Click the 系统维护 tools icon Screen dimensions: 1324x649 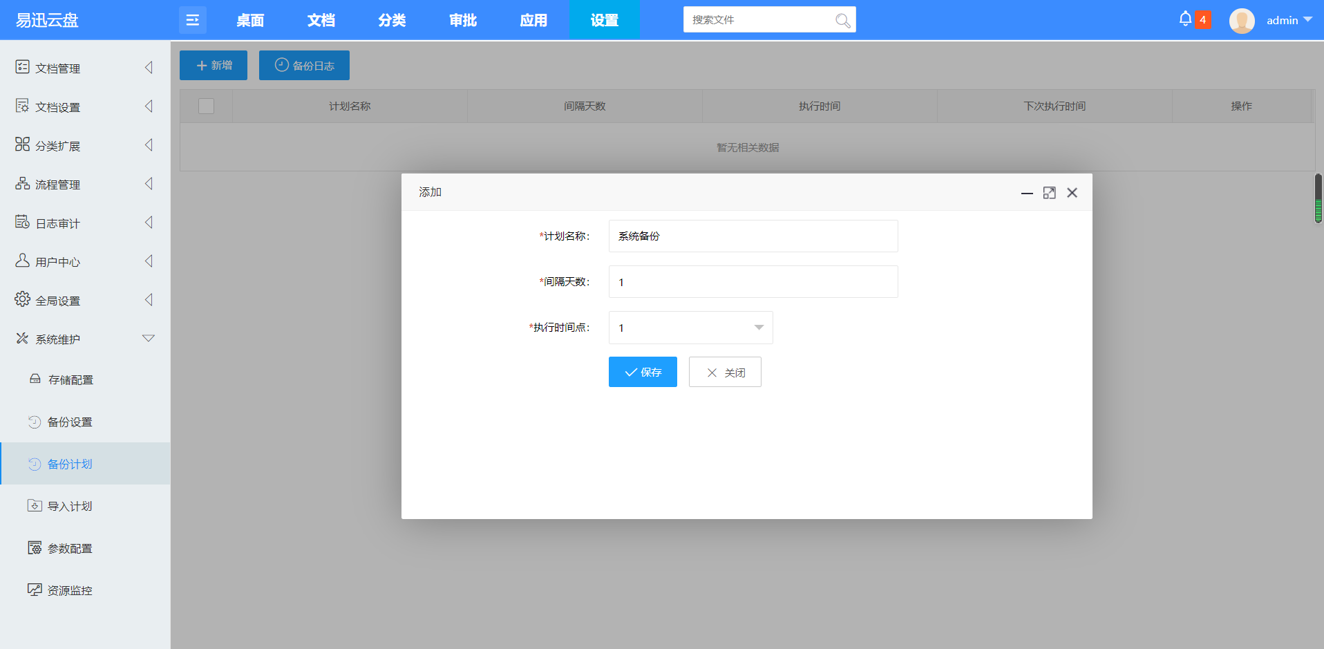[22, 338]
